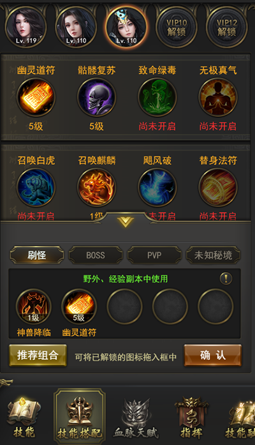Click the 确认 confirm button
Viewport: 255px width, 445px height.
pyautogui.click(x=213, y=356)
